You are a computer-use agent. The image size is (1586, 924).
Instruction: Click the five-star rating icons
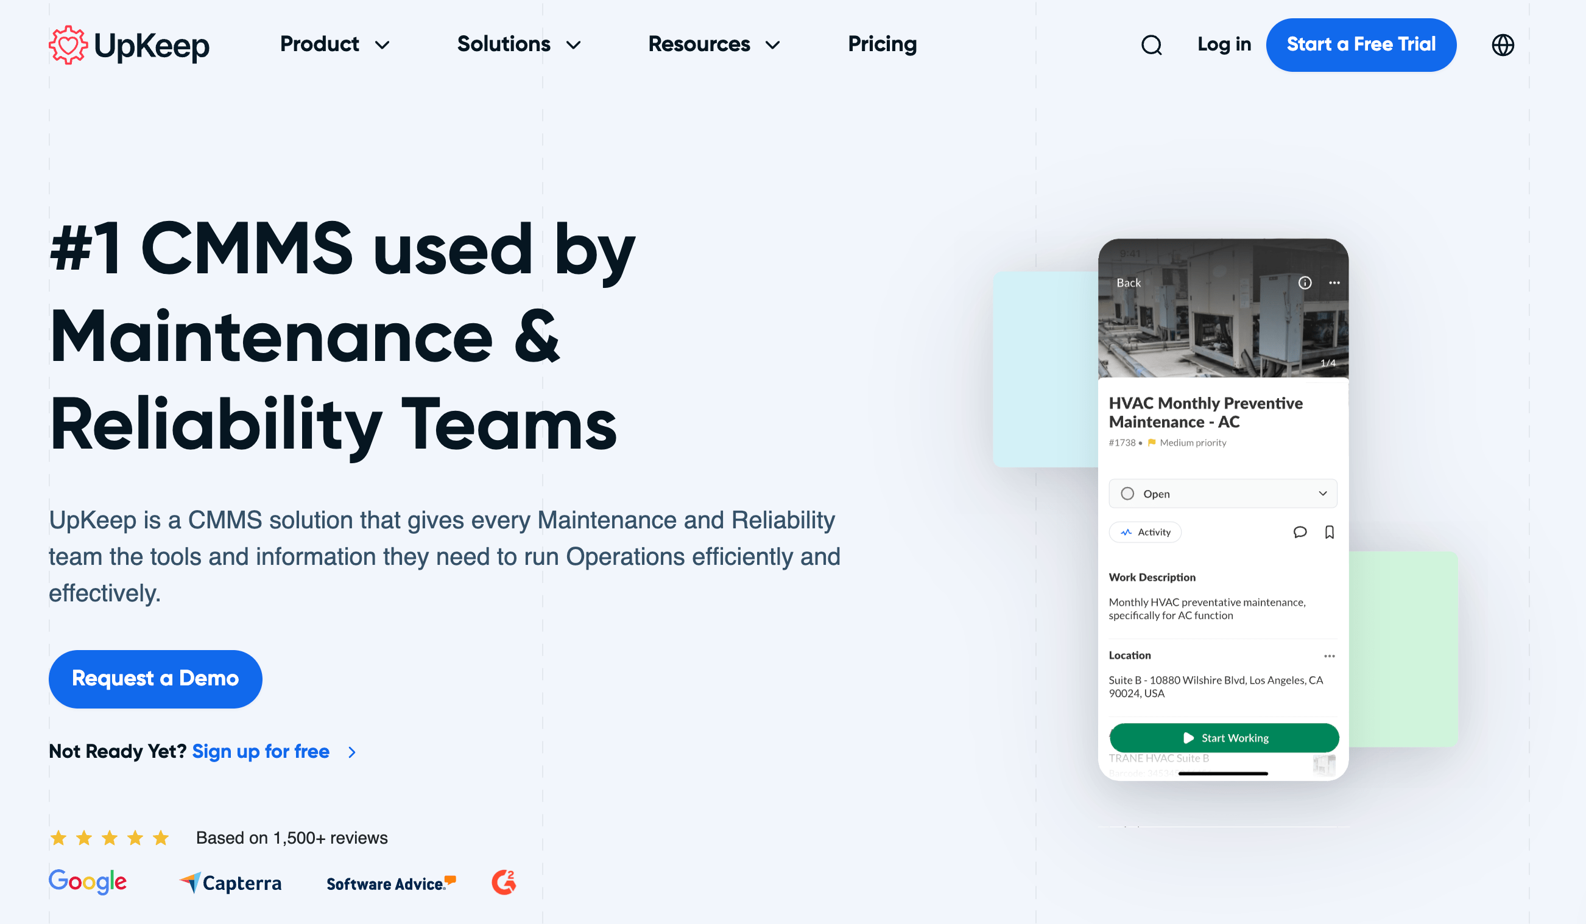110,838
